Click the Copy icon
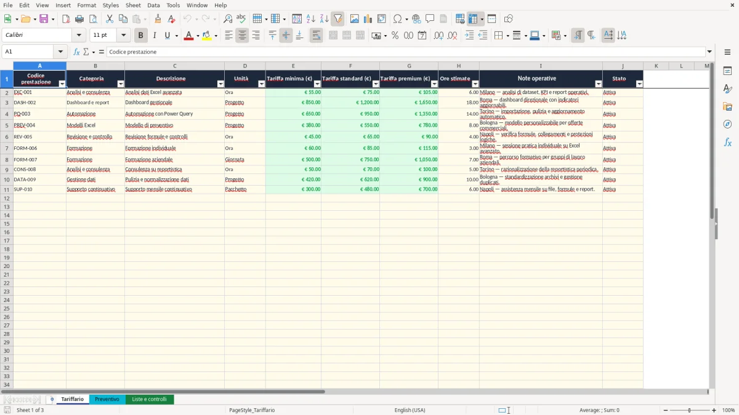The image size is (739, 415). click(x=123, y=19)
